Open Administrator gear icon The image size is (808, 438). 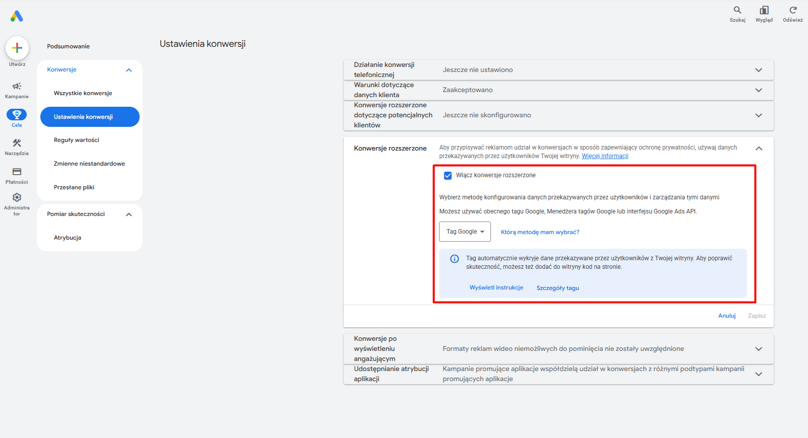[17, 197]
